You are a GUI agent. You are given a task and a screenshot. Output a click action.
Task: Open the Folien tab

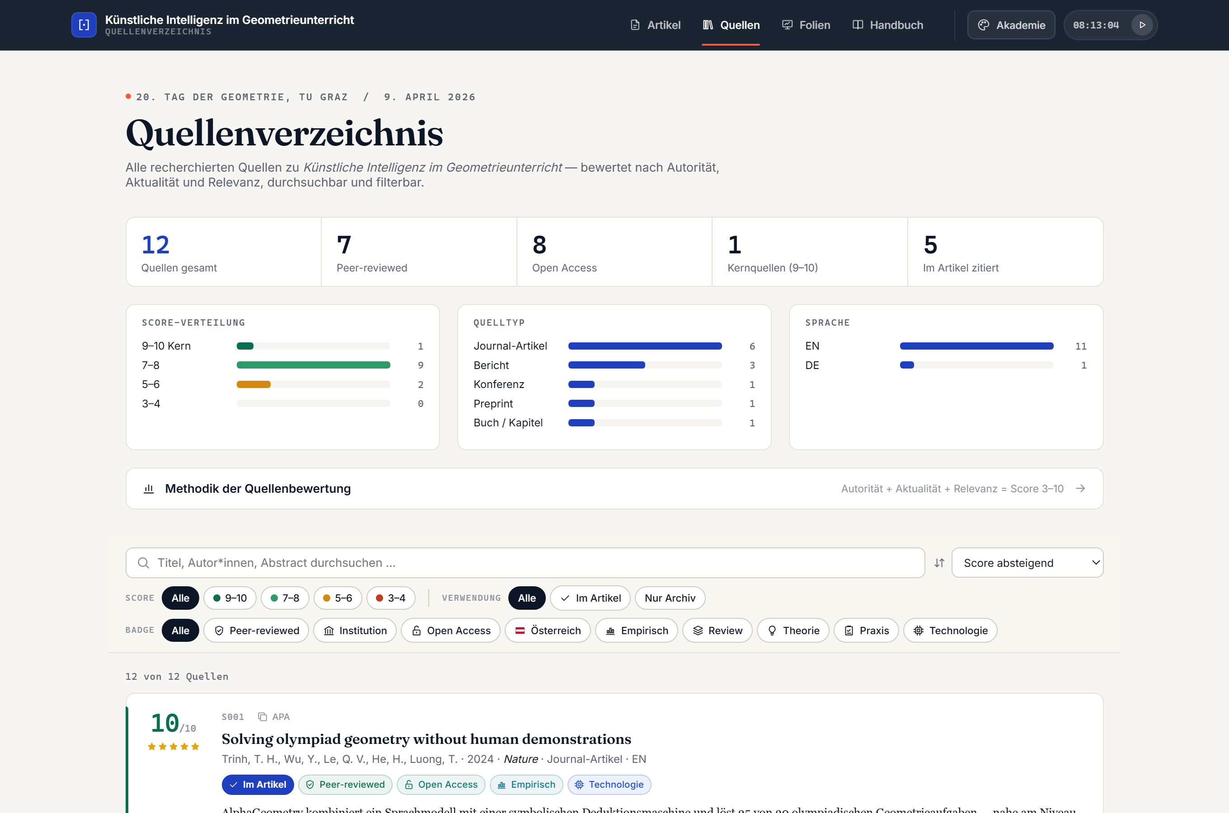(806, 25)
